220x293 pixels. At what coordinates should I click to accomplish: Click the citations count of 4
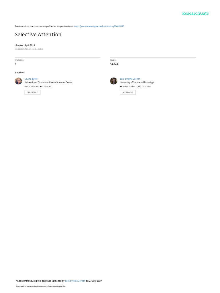[x=15, y=64]
